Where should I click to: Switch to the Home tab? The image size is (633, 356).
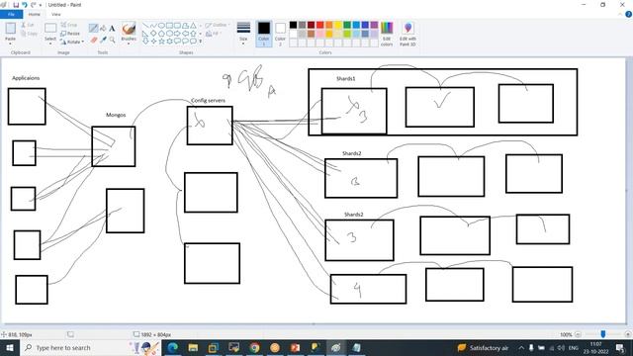tap(35, 14)
